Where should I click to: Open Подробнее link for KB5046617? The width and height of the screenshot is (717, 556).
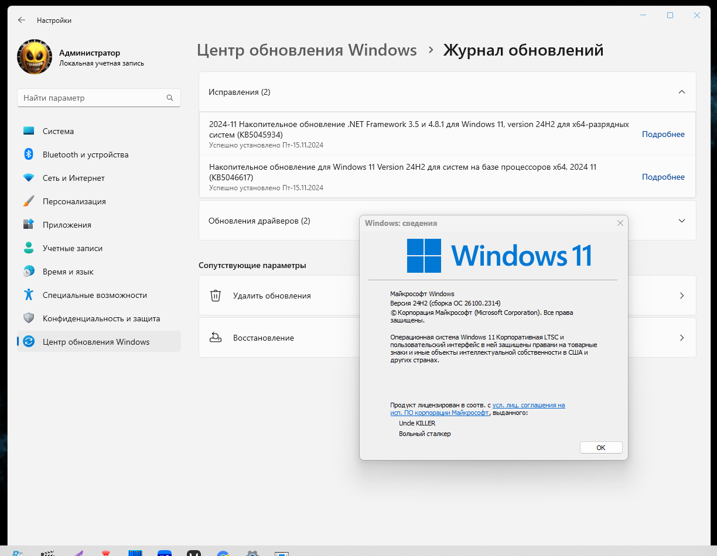[663, 177]
